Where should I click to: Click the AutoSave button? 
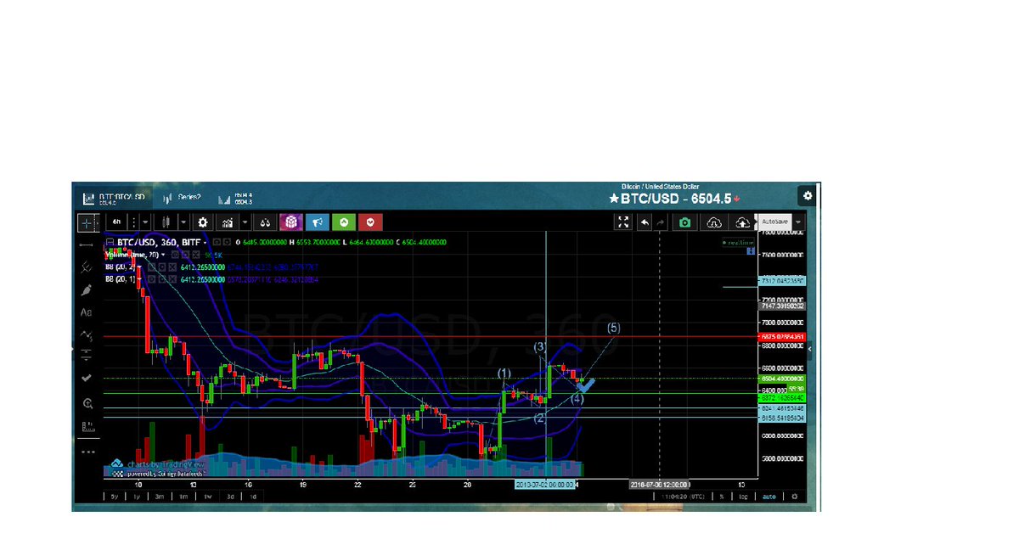point(775,222)
